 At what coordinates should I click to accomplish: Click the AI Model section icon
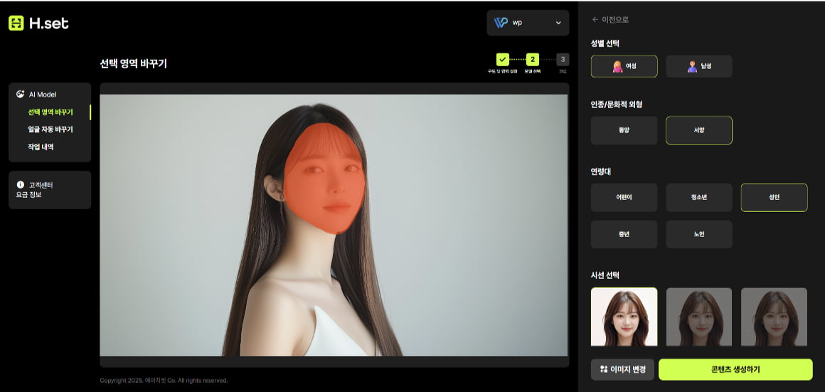20,94
